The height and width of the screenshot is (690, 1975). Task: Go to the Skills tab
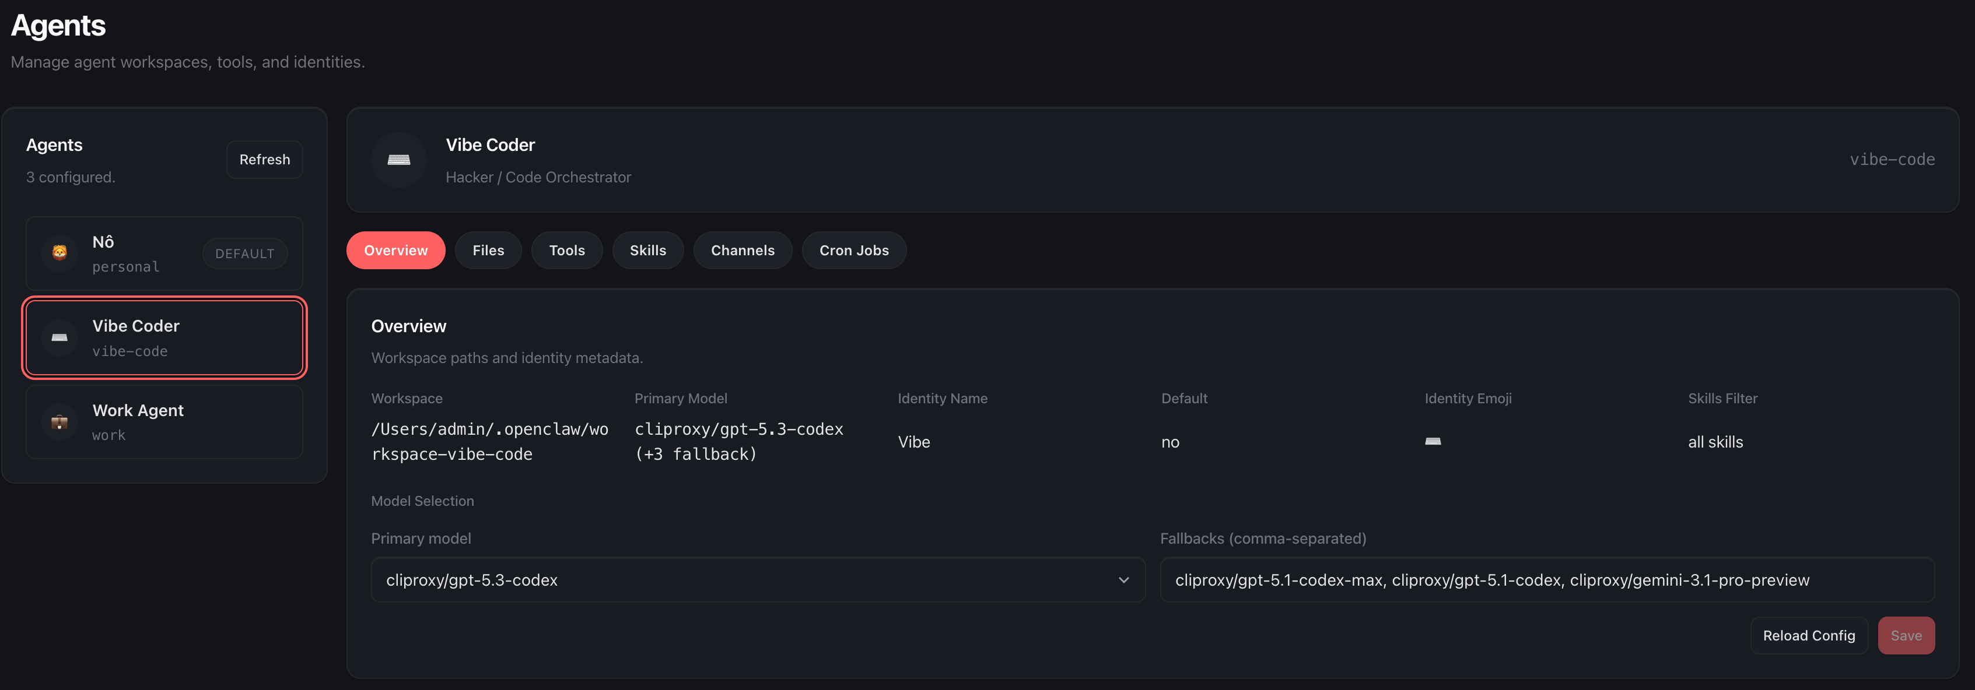tap(648, 251)
